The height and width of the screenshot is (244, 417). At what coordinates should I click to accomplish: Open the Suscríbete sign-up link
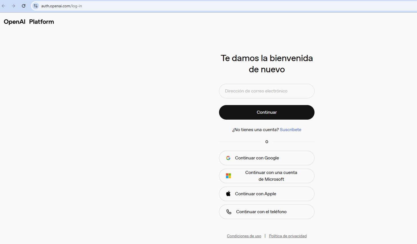click(291, 130)
